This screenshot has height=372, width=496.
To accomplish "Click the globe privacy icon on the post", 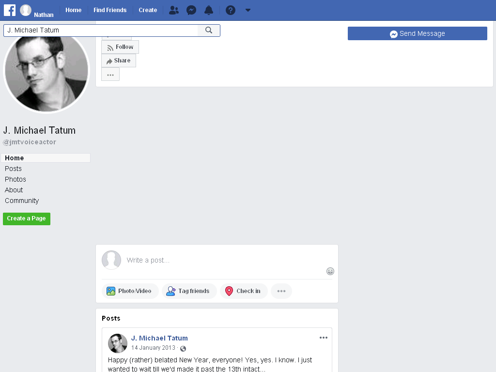I will pyautogui.click(x=183, y=348).
